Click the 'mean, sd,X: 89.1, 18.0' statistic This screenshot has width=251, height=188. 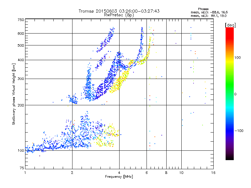point(209,16)
